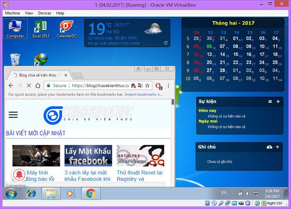This screenshot has width=291, height=209.
Task: Open CalendarDC desktop shortcut
Action: coord(67,29)
